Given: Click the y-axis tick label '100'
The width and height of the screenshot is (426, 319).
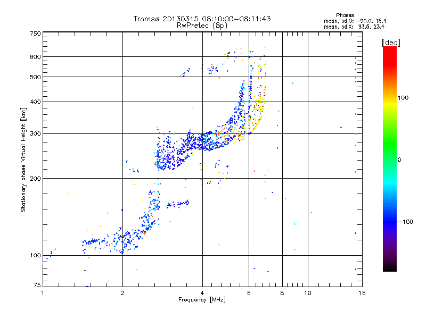Looking at the screenshot, I should 36,255.
